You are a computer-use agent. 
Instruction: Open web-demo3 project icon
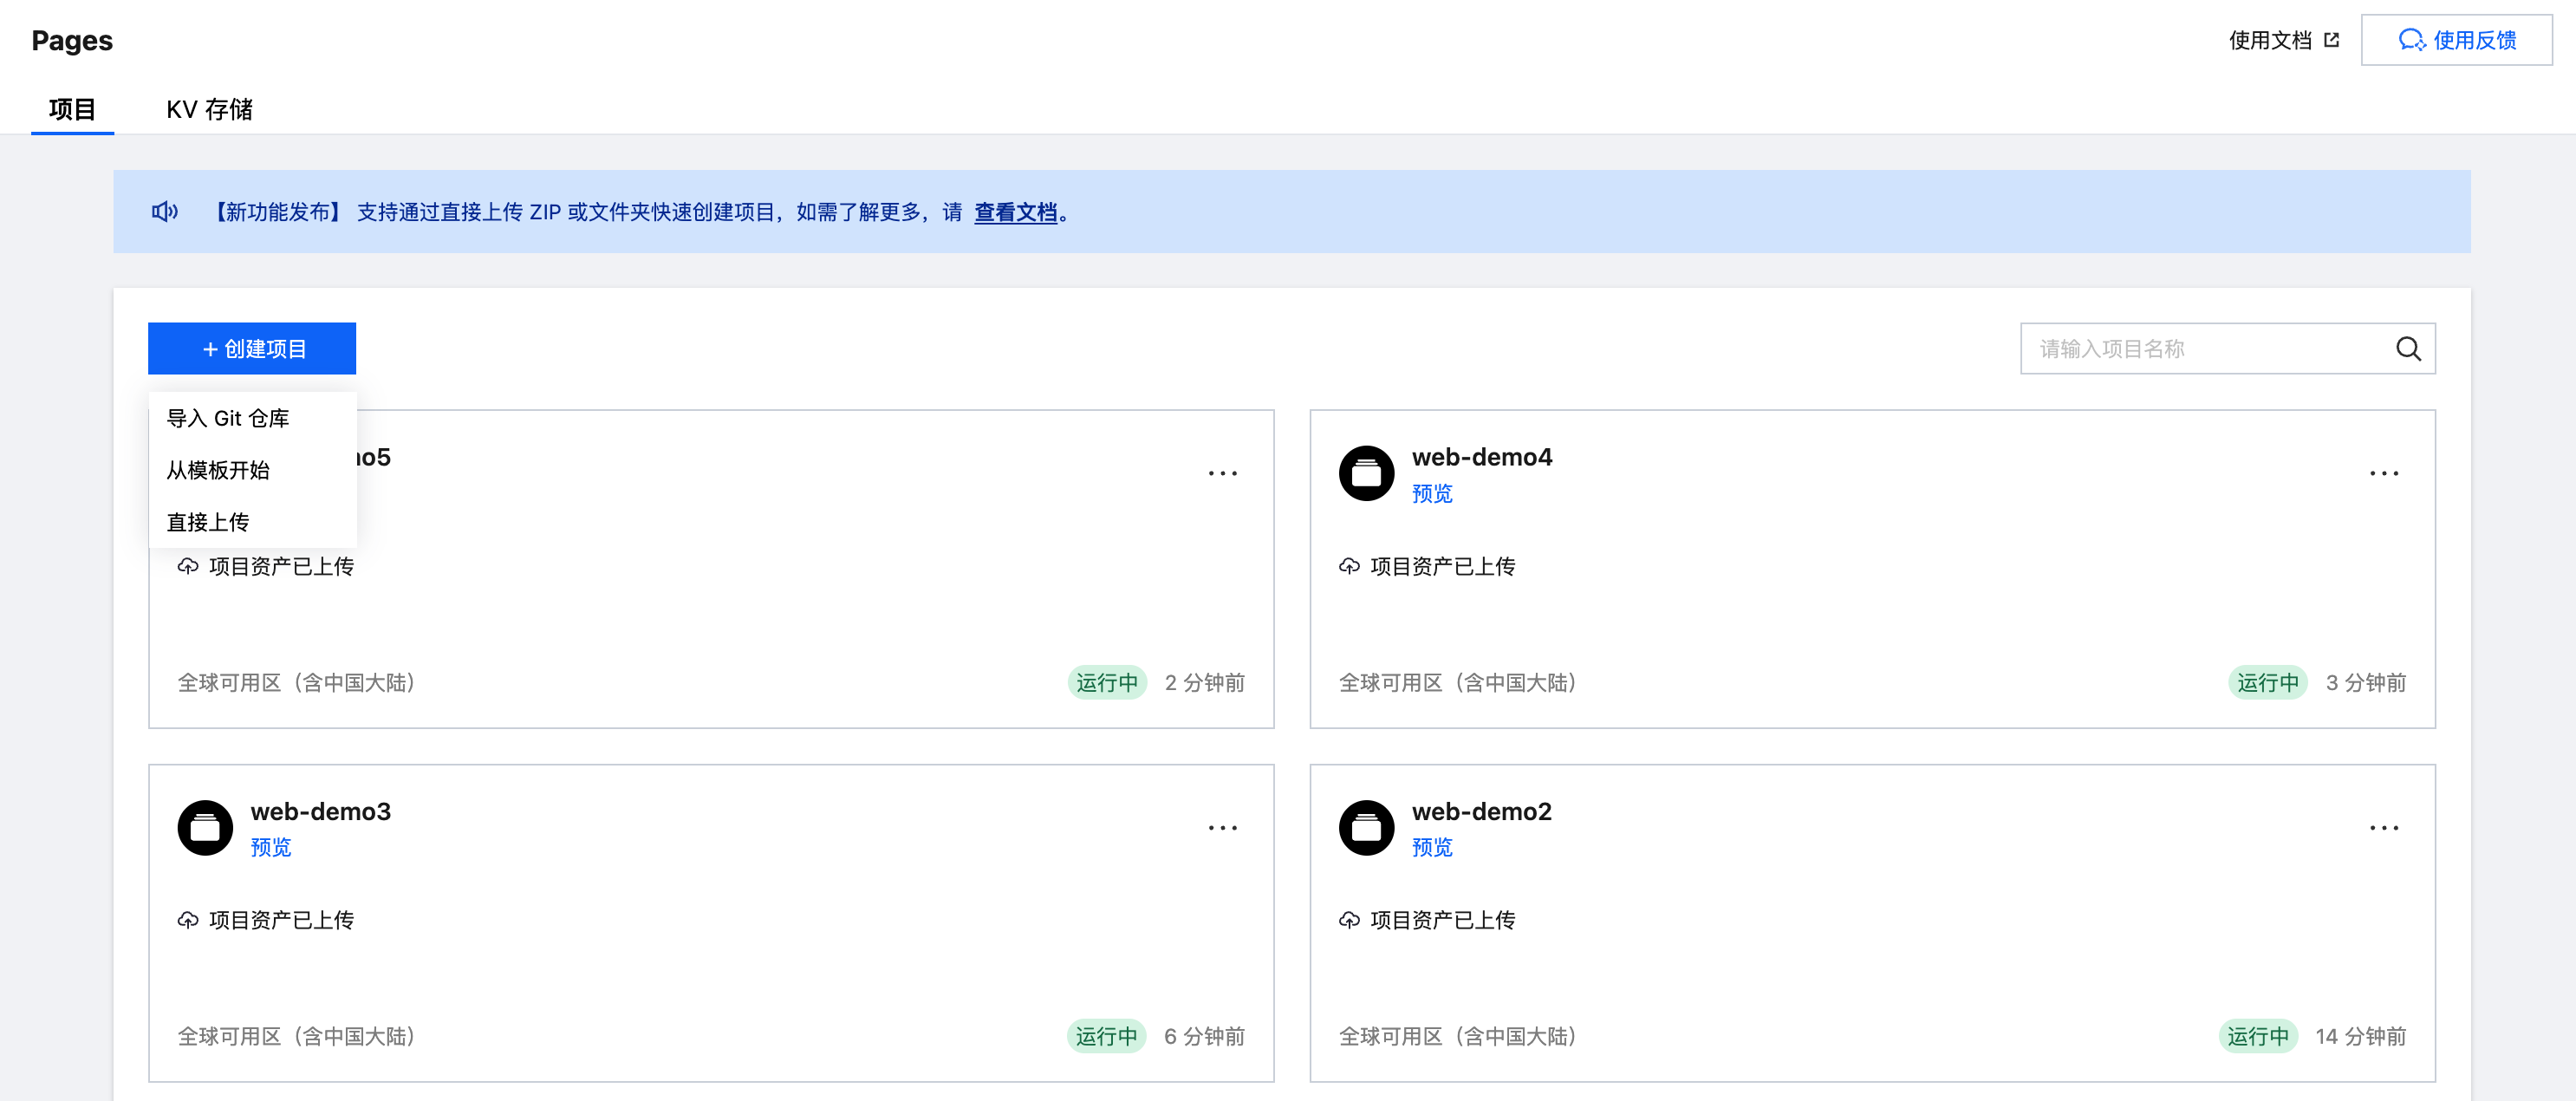(205, 827)
